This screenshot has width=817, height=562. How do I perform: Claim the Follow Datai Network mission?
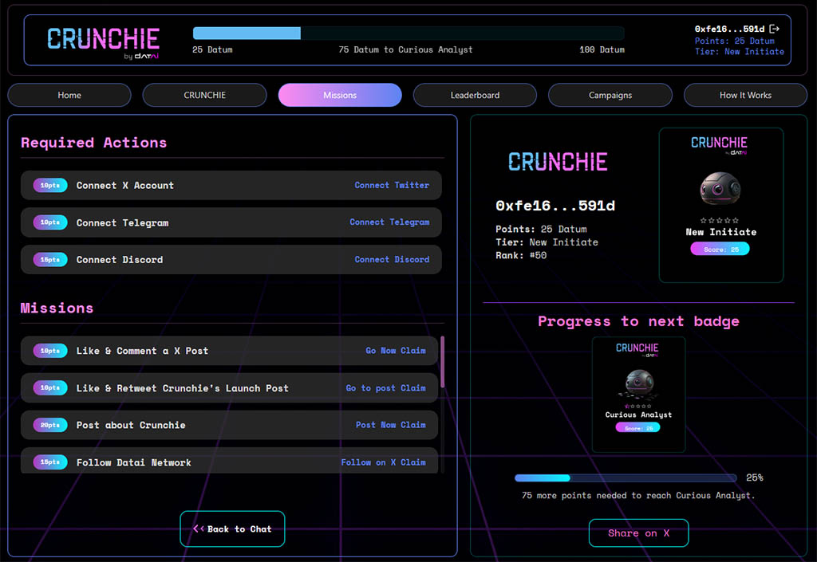(x=413, y=462)
